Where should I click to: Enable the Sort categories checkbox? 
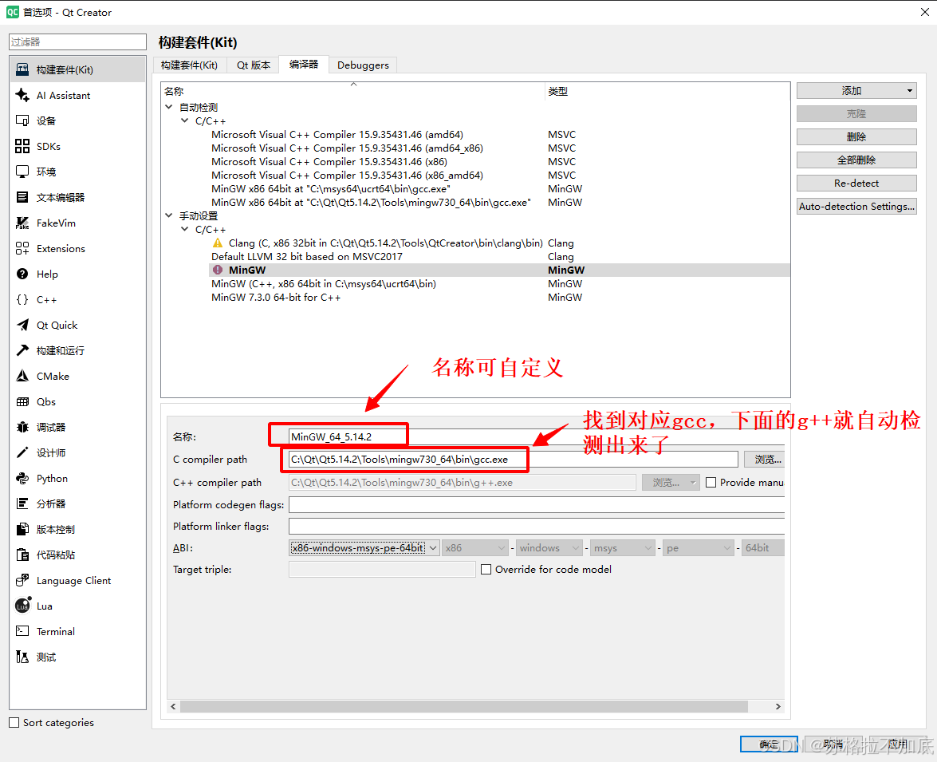pos(14,722)
